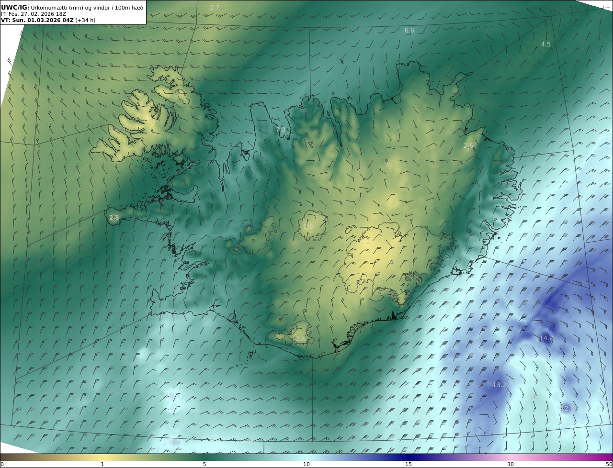
Task: Click the 7.3 value label on map
Action: 281,130
